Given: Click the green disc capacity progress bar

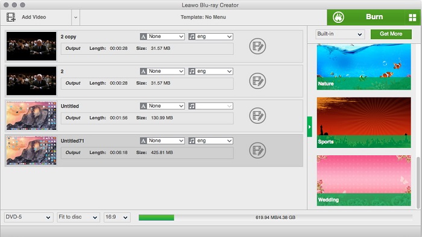Looking at the screenshot, I should (156, 217).
